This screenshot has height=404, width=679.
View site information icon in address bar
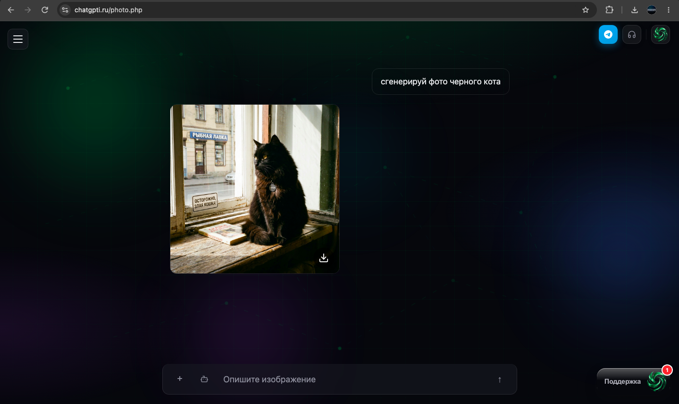[65, 10]
